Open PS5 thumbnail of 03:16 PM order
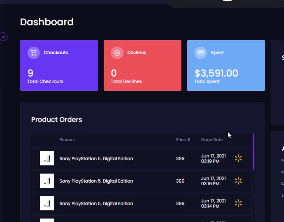Image resolution: width=284 pixels, height=222 pixels. click(47, 181)
